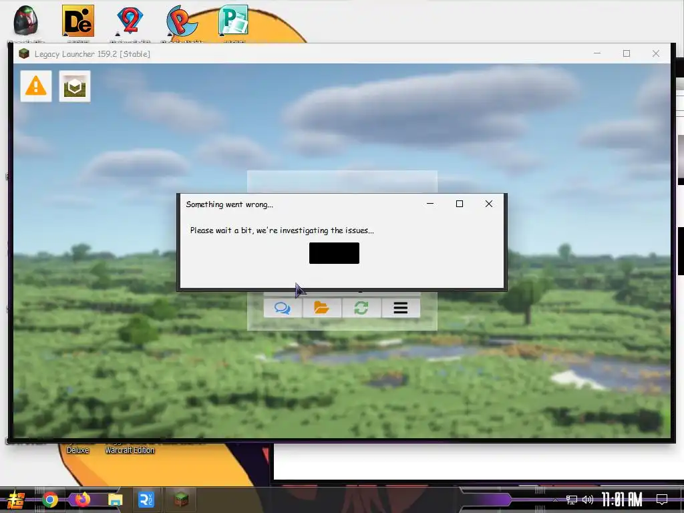Select the 'Warcraft Edition' desktop shortcut label

(x=130, y=450)
